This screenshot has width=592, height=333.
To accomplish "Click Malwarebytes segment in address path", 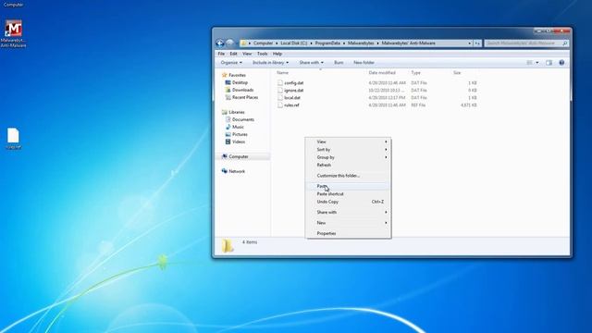I will point(361,43).
